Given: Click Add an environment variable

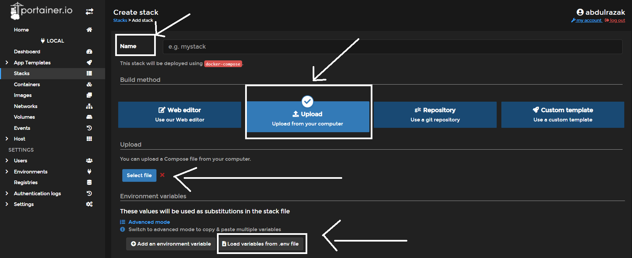Looking at the screenshot, I should [171, 244].
